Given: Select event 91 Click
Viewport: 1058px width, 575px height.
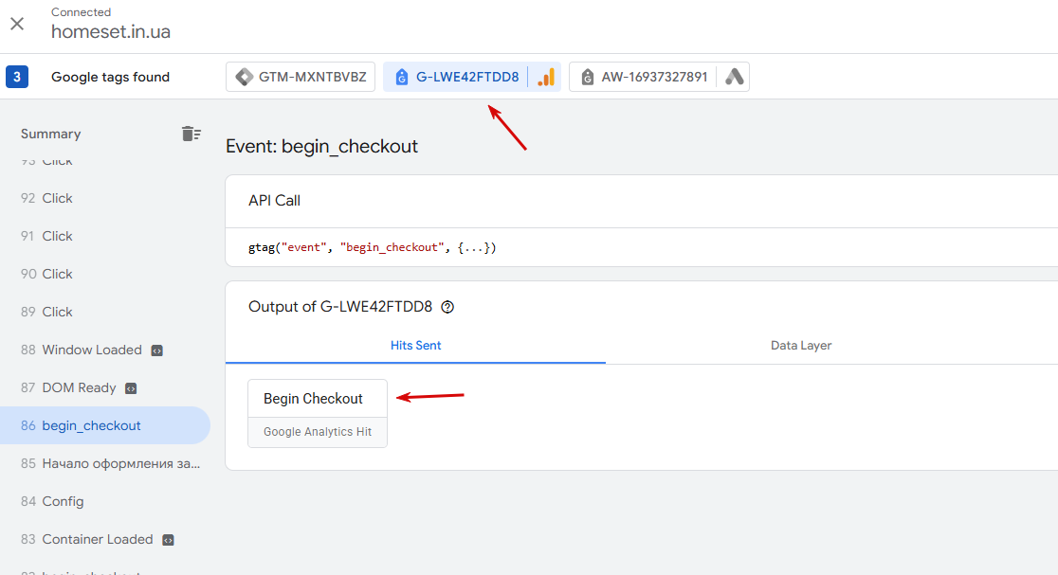Looking at the screenshot, I should tap(105, 236).
